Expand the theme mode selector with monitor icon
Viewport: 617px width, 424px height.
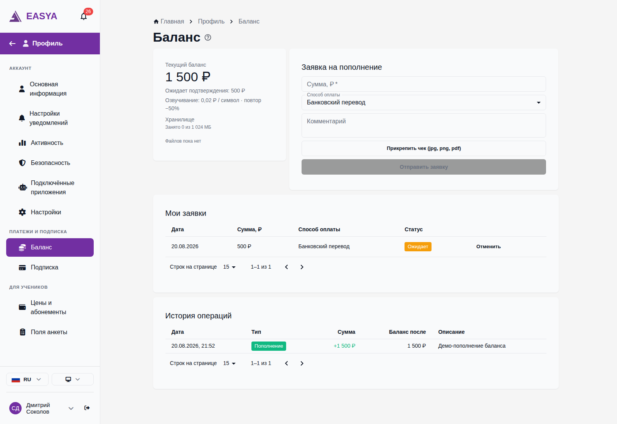72,379
